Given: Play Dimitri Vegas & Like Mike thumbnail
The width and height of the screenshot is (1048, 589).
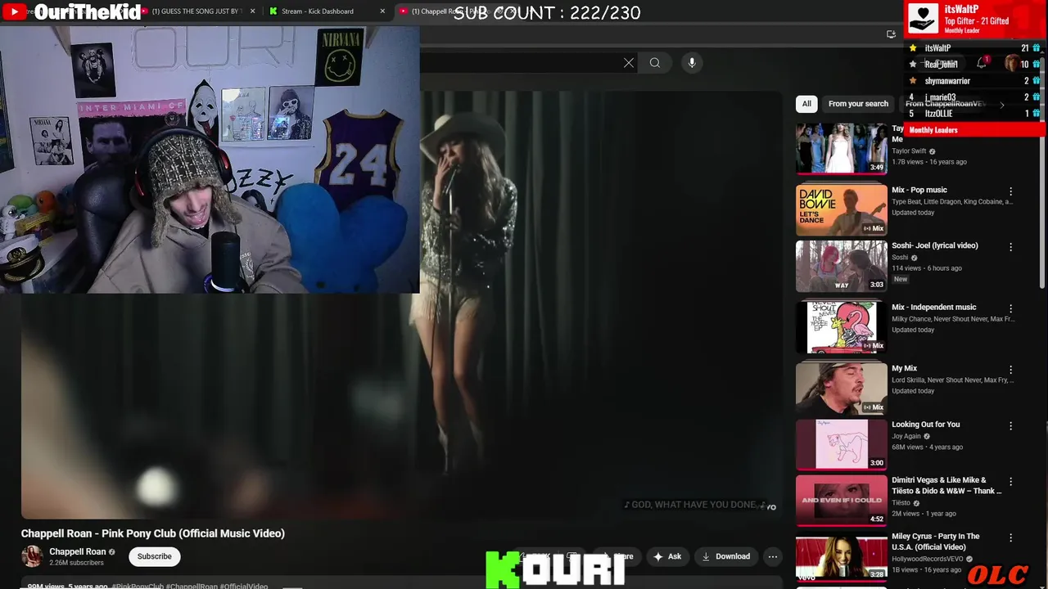Looking at the screenshot, I should tap(842, 500).
